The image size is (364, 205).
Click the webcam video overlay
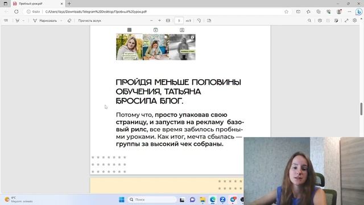point(304,171)
